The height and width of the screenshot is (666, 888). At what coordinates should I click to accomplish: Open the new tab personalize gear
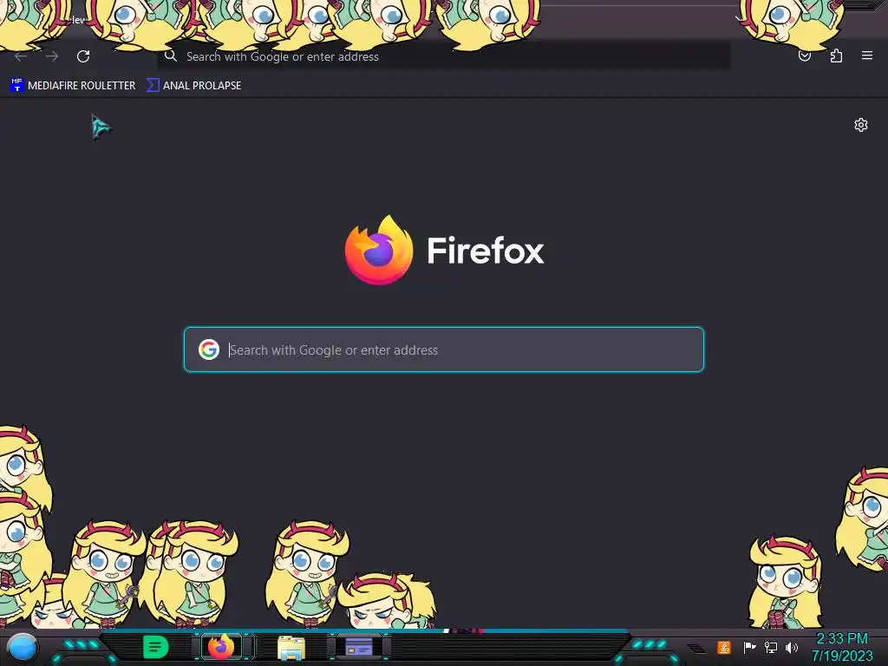[x=861, y=125]
